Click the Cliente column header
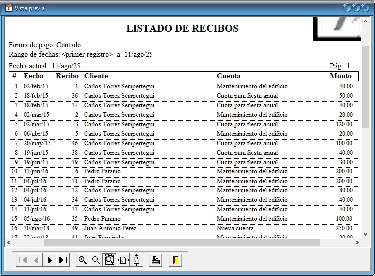Screen dimensions: 375x276 [96, 76]
